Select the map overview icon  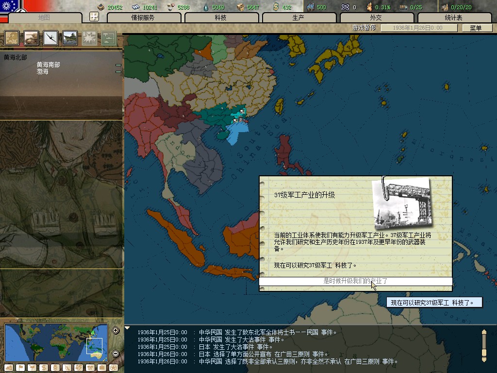12,38
